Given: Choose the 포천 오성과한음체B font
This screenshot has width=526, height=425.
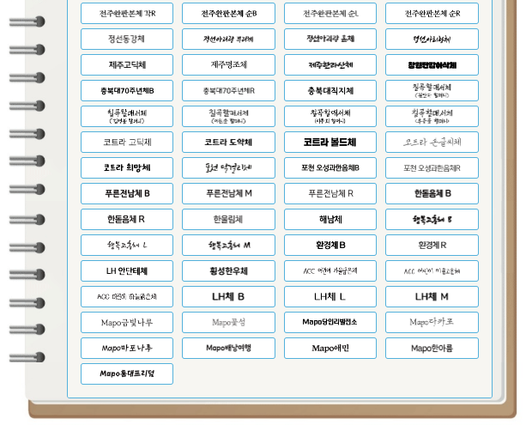Looking at the screenshot, I should coord(330,167).
